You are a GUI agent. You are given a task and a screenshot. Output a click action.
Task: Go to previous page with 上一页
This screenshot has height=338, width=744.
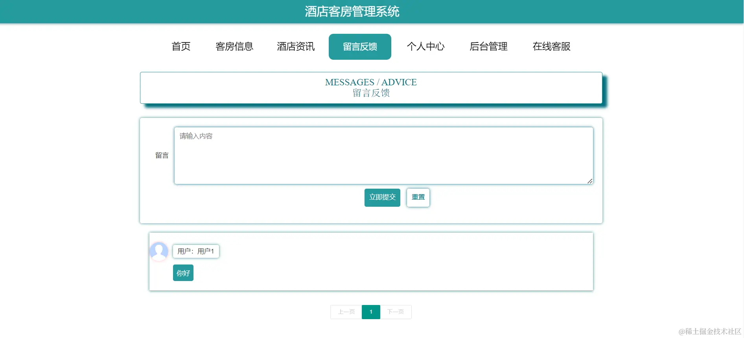click(x=346, y=312)
